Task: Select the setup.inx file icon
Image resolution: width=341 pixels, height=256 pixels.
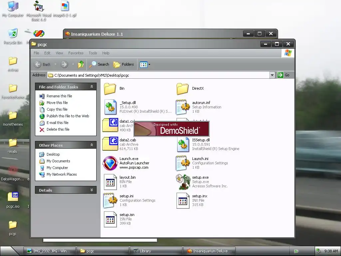Action: coord(183,200)
